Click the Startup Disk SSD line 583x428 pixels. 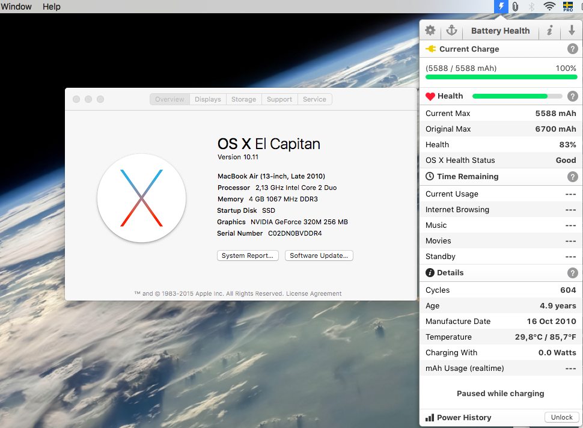pos(246,210)
